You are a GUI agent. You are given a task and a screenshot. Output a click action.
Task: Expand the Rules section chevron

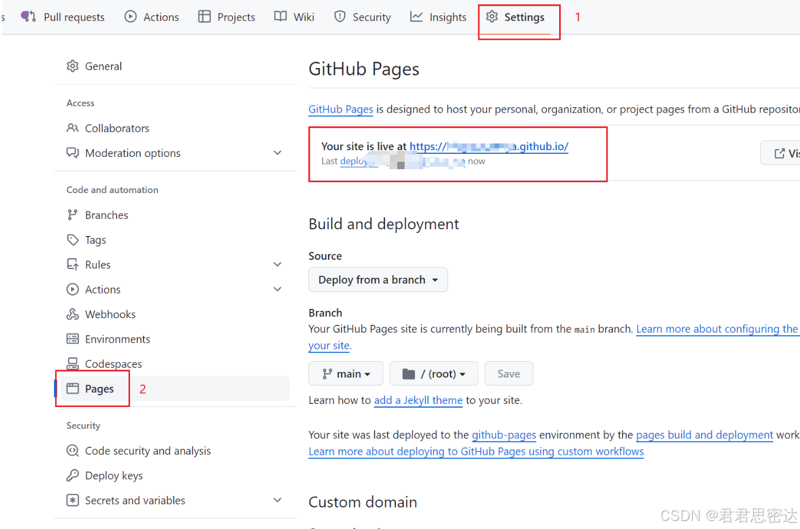click(x=278, y=264)
